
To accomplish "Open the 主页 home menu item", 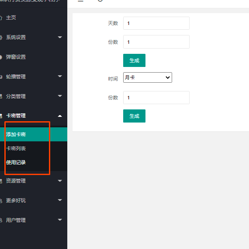I will pos(11,18).
